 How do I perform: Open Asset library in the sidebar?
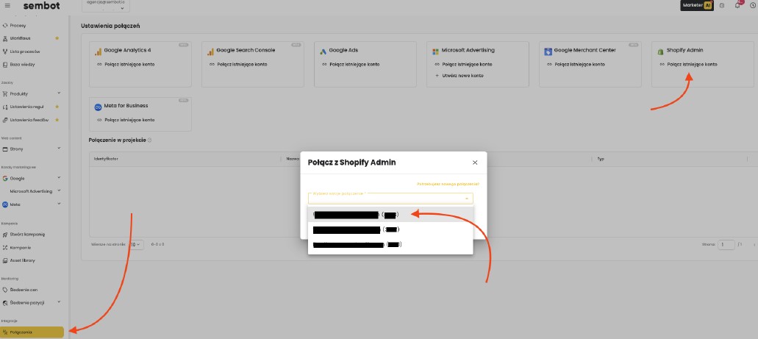tap(22, 260)
